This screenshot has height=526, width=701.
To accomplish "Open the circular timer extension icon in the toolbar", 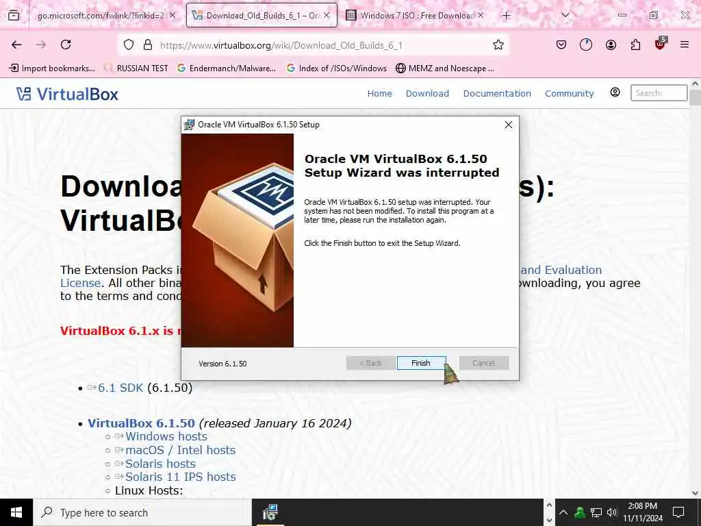I will [586, 45].
